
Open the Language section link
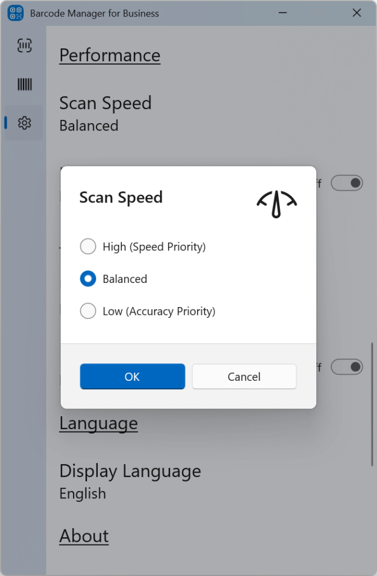98,423
